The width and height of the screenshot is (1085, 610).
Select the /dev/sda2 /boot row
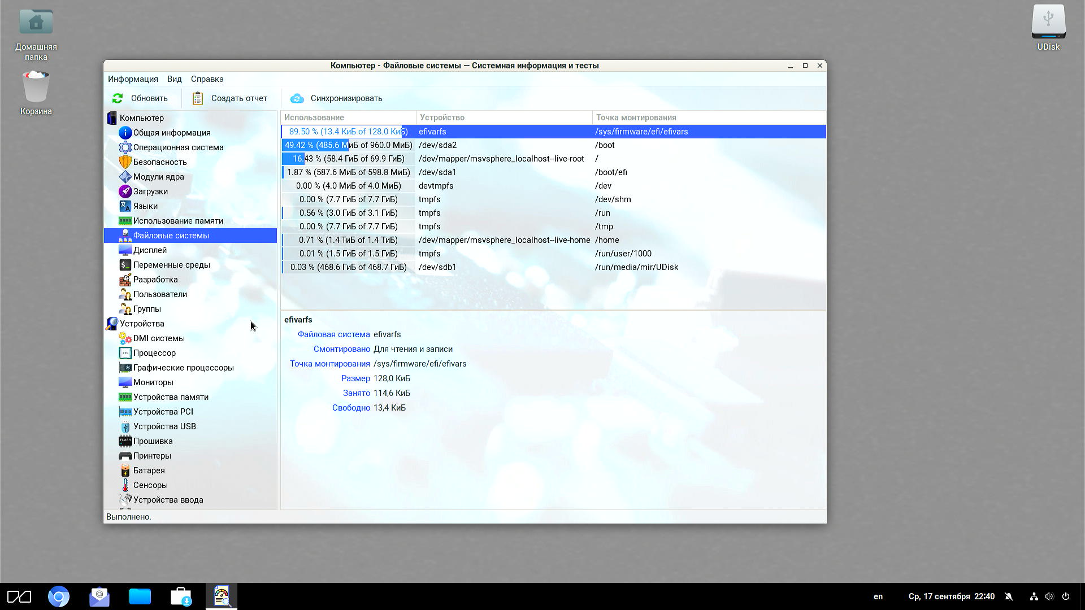pos(437,145)
